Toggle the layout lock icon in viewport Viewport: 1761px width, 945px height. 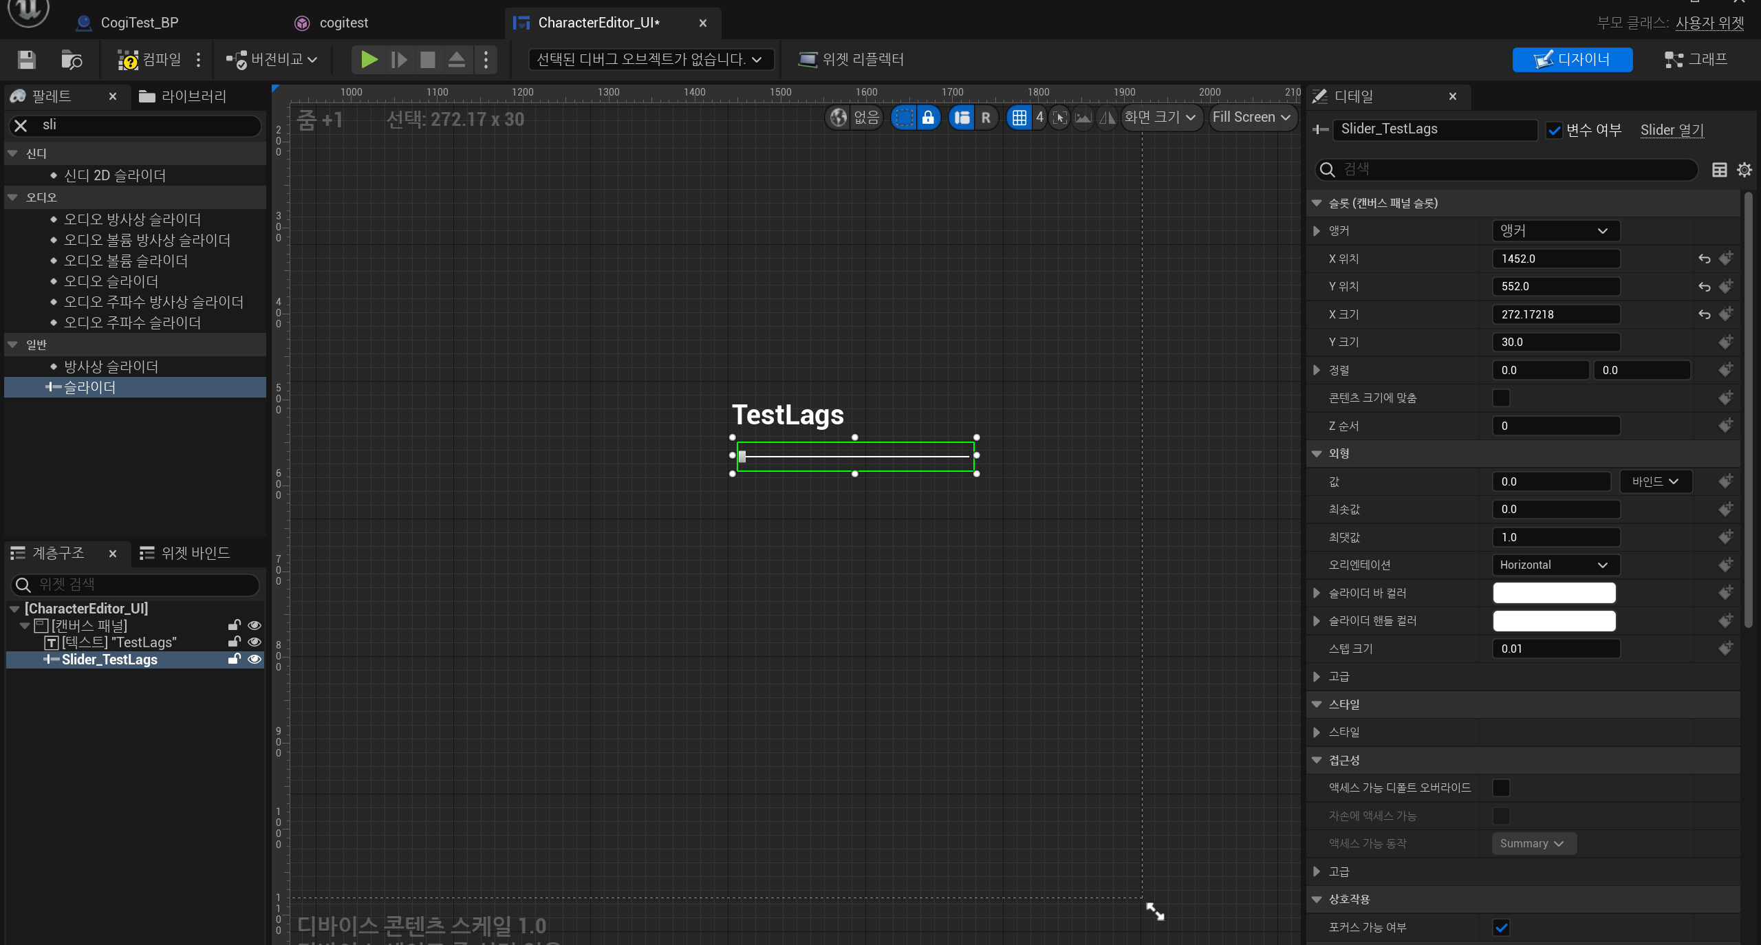(x=928, y=118)
